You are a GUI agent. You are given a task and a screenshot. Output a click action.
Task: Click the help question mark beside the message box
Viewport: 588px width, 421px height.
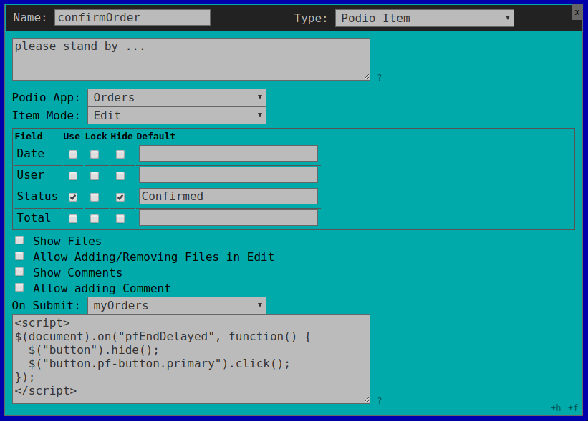(380, 77)
